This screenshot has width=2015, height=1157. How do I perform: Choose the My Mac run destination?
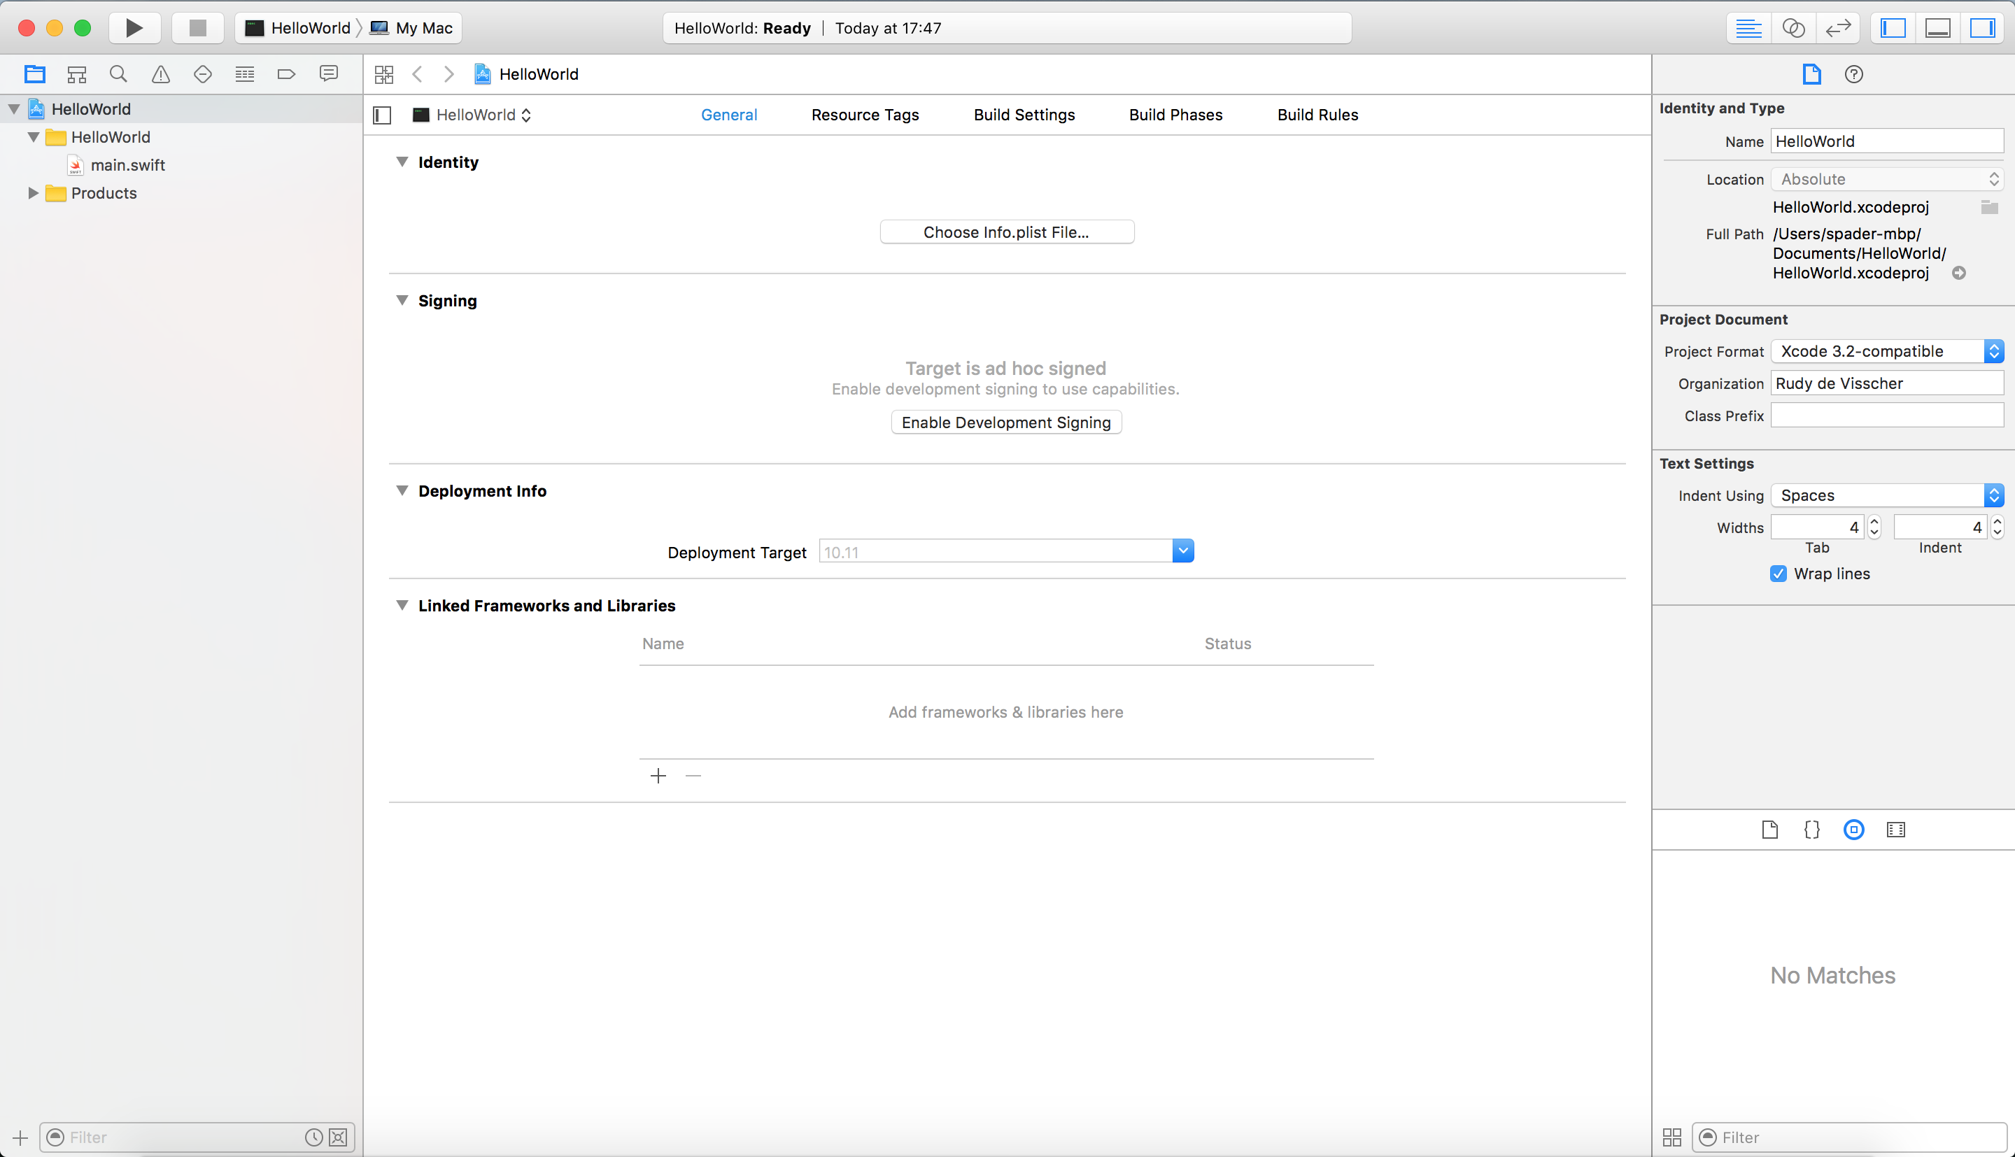click(411, 28)
